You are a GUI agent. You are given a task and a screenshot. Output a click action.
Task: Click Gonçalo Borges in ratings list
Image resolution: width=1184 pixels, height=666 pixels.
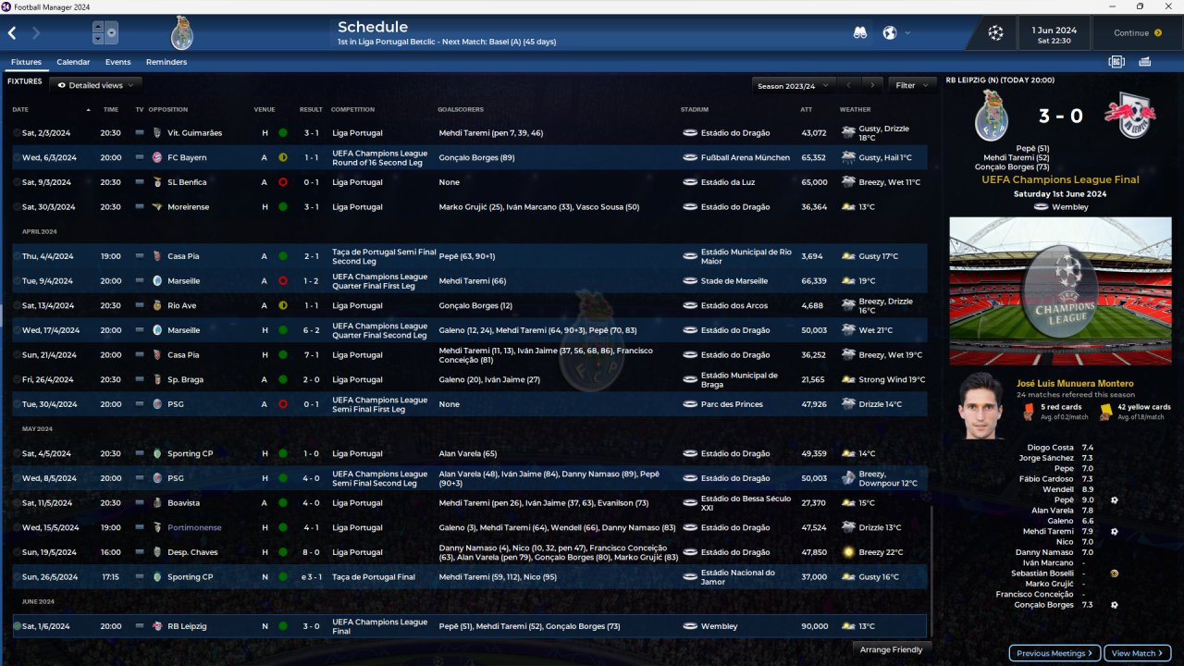(1043, 605)
